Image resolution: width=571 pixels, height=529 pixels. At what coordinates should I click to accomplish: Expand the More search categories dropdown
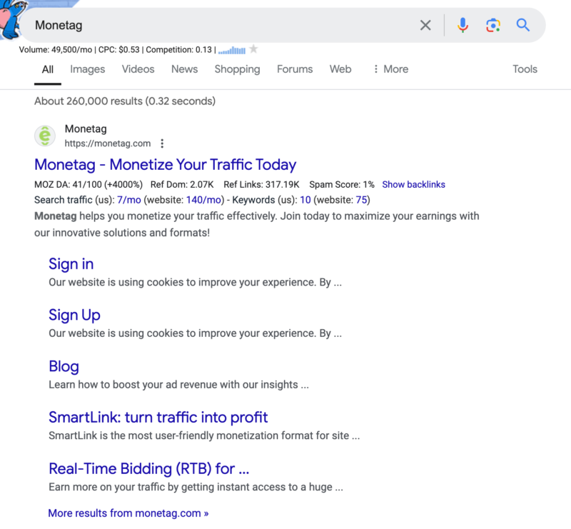point(390,69)
